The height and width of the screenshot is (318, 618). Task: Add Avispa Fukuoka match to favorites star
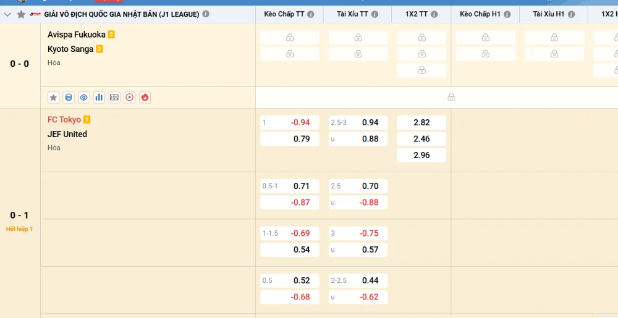tap(54, 98)
